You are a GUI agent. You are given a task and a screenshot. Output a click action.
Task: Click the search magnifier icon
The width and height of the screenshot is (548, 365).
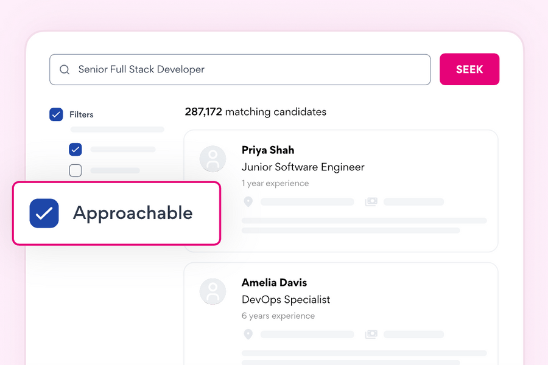click(x=65, y=70)
